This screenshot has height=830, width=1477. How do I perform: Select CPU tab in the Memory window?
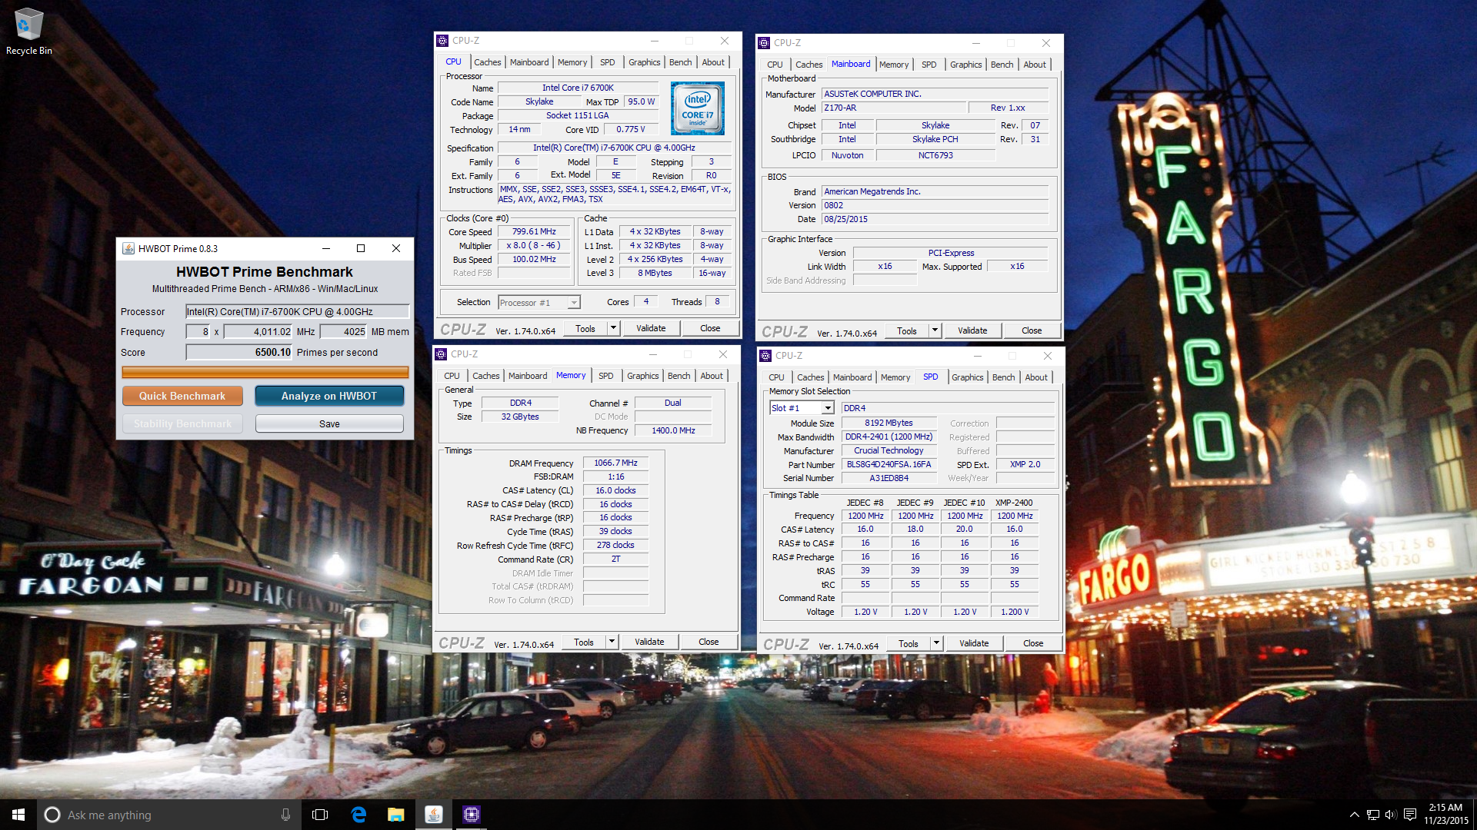pos(452,376)
